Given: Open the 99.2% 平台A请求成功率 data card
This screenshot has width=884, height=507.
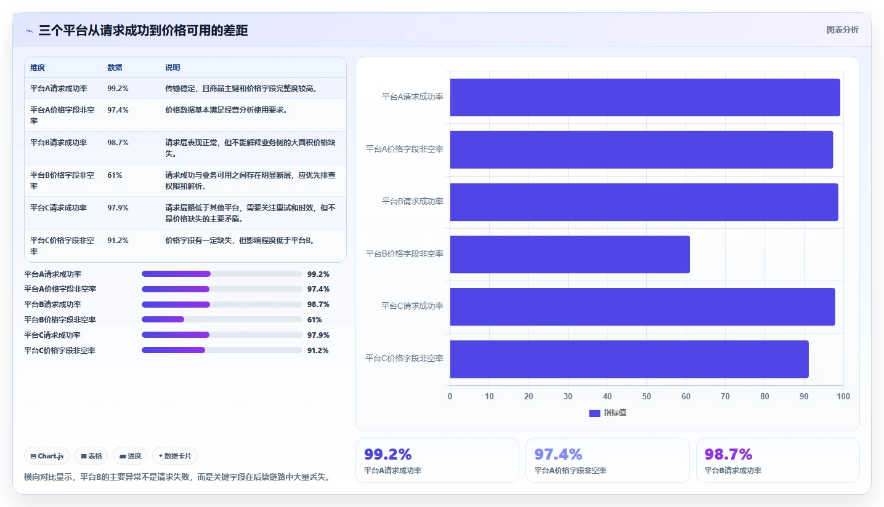Looking at the screenshot, I should (437, 460).
